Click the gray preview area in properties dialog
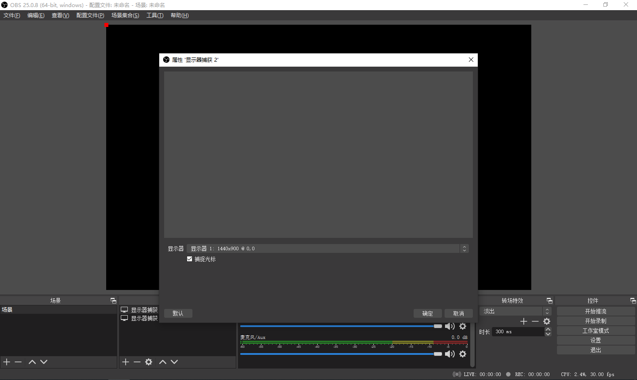Viewport: 637px width, 380px height. [318, 154]
